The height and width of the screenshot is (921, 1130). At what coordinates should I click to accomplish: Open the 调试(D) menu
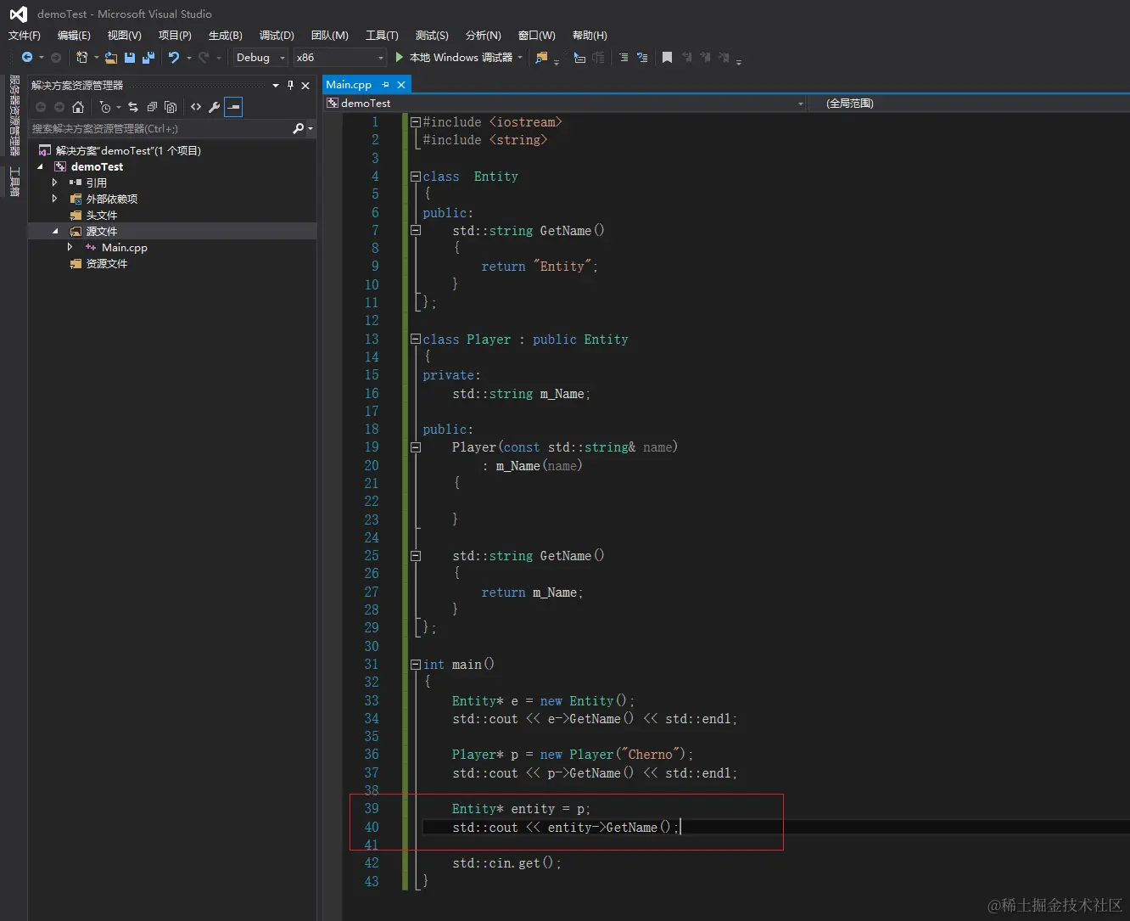[277, 36]
